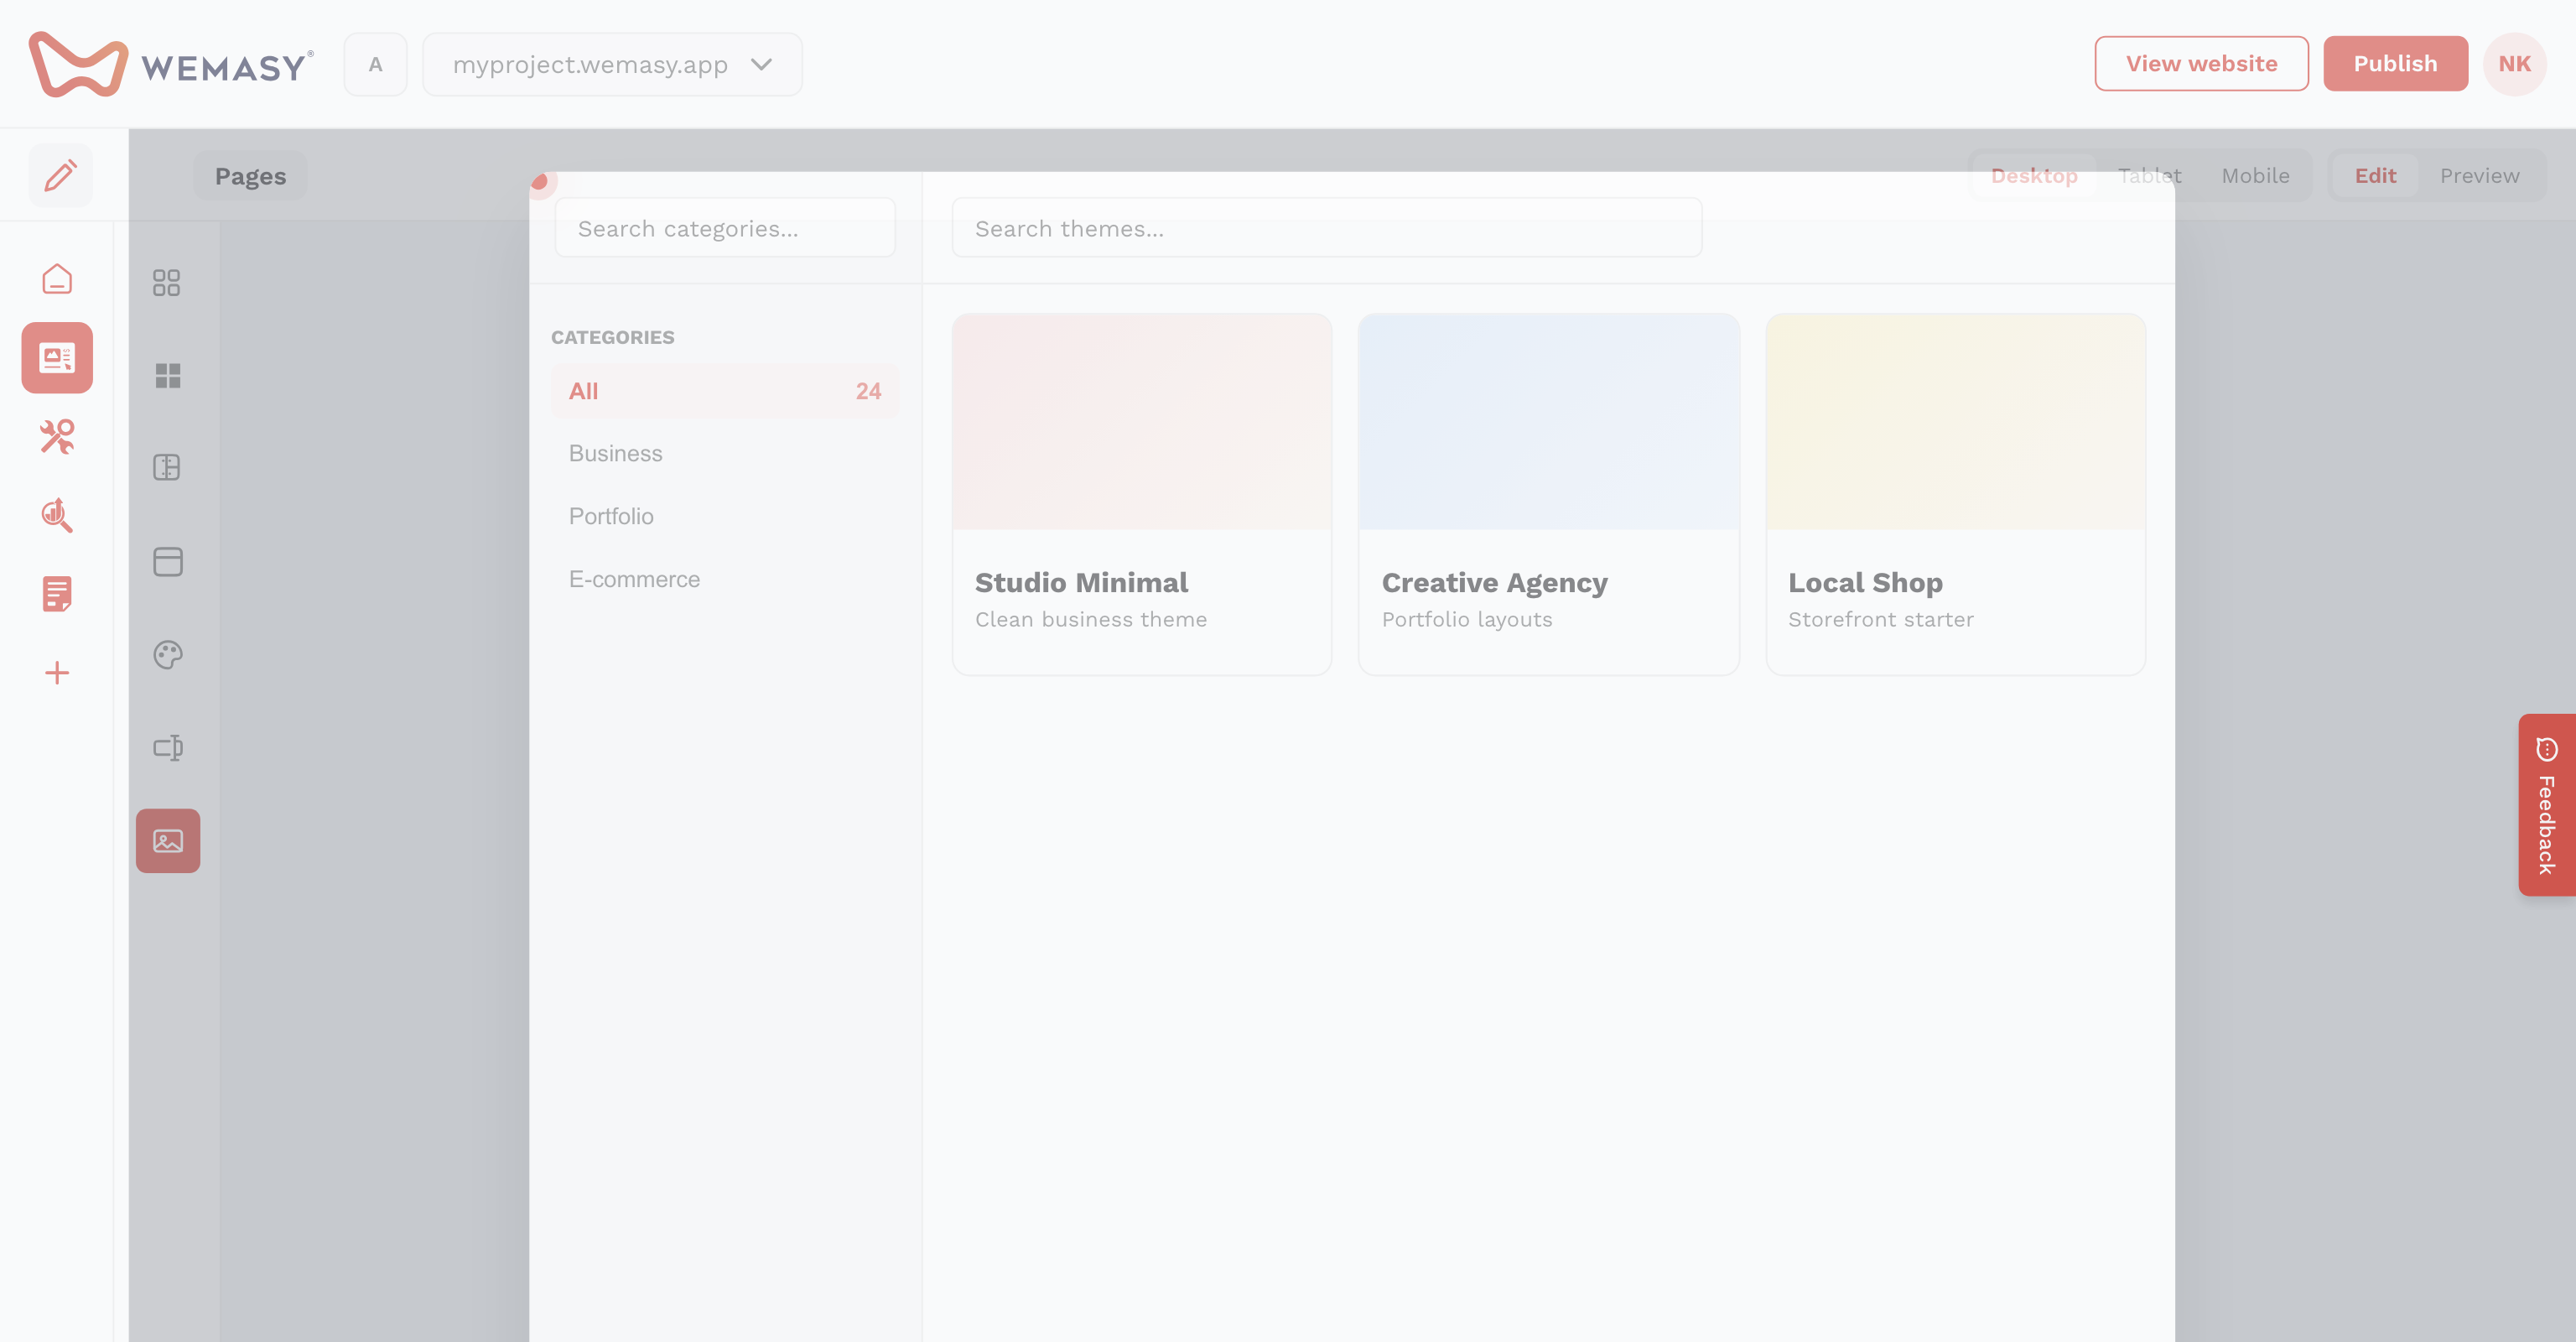The width and height of the screenshot is (2576, 1342).
Task: Open the window section layout icon
Action: click(167, 561)
